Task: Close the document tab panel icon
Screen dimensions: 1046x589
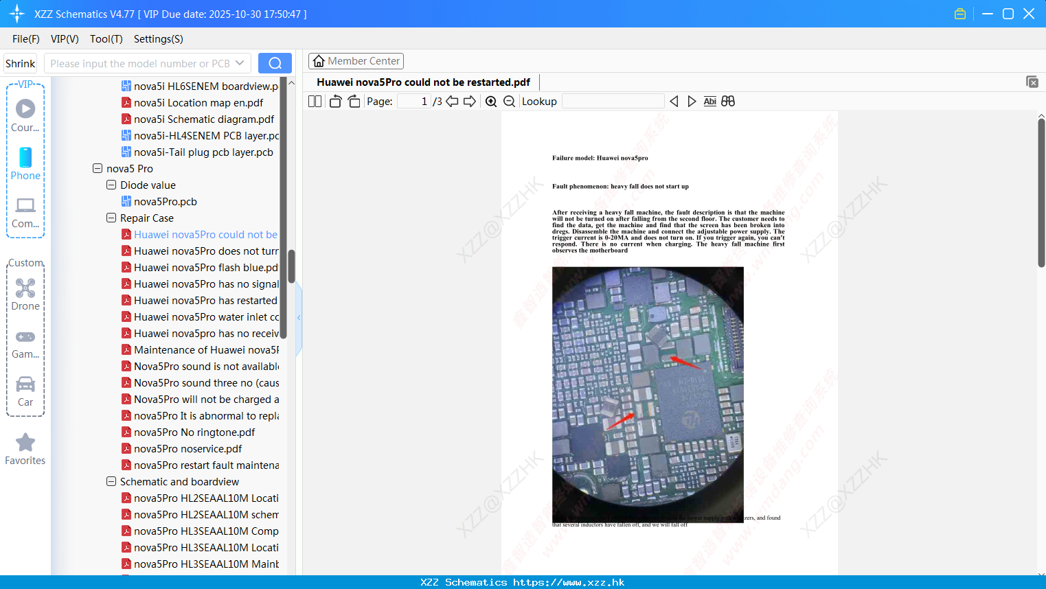Action: click(x=1032, y=82)
